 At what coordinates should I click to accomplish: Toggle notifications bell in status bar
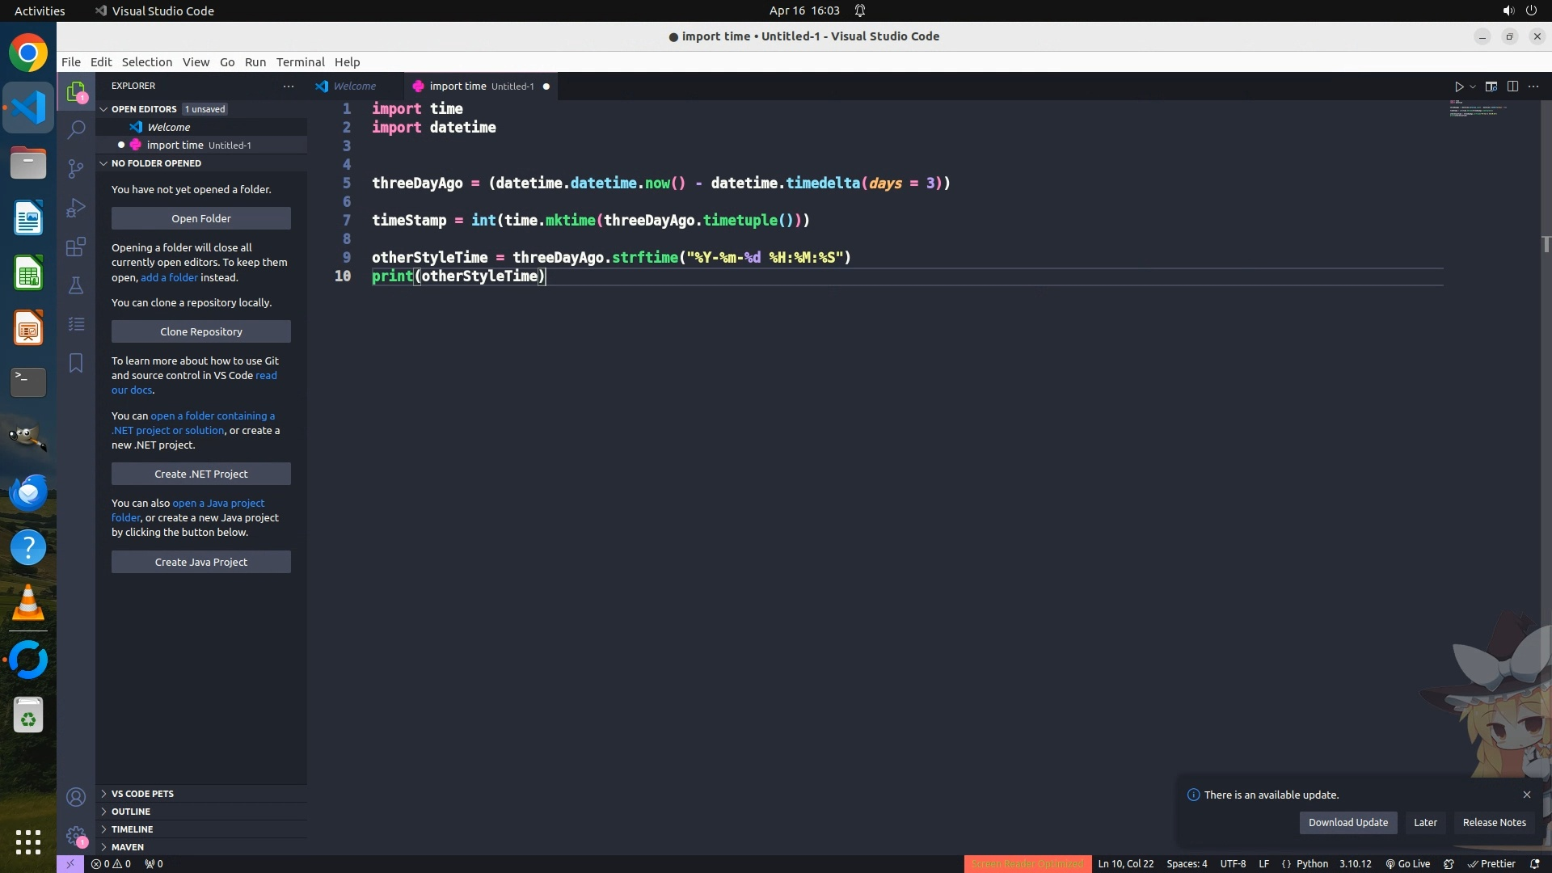1534,864
